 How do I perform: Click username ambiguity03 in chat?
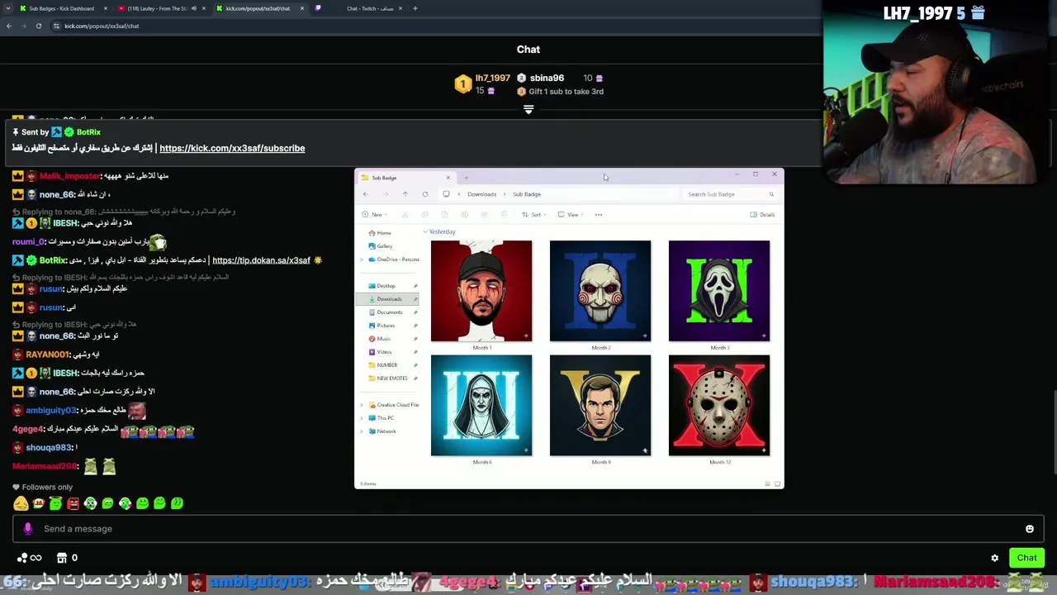(x=52, y=411)
